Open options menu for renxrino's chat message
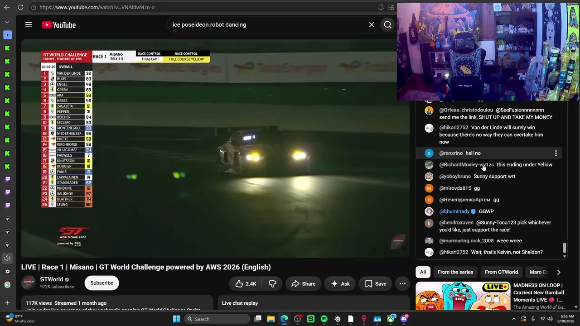The image size is (580, 326). coord(556,153)
